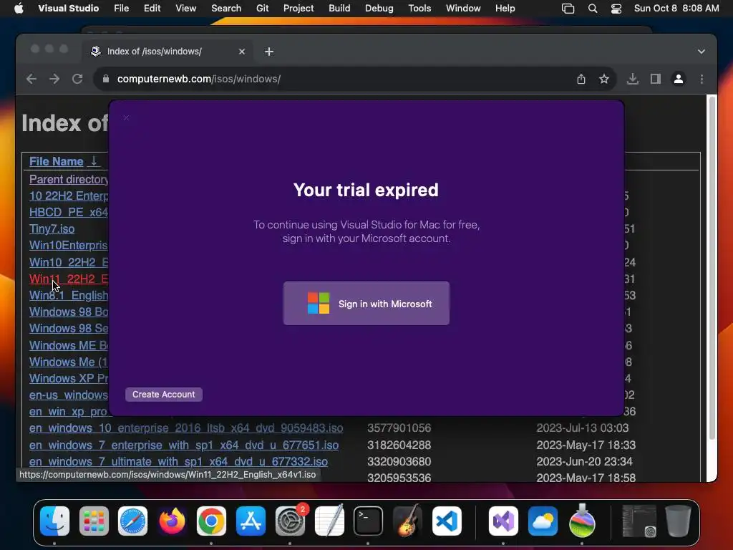Click the page vertical scrollbar
This screenshot has width=733, height=550.
(712, 266)
